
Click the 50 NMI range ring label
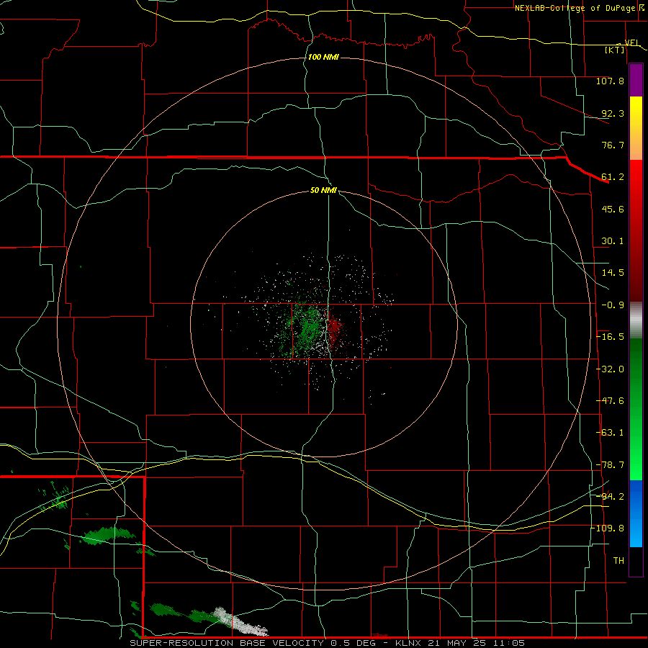(323, 191)
